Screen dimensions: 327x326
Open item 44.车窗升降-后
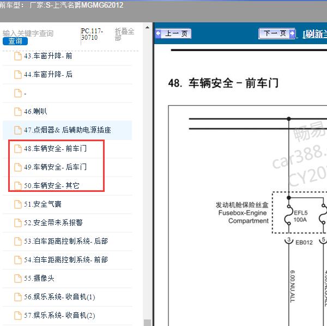(x=48, y=75)
